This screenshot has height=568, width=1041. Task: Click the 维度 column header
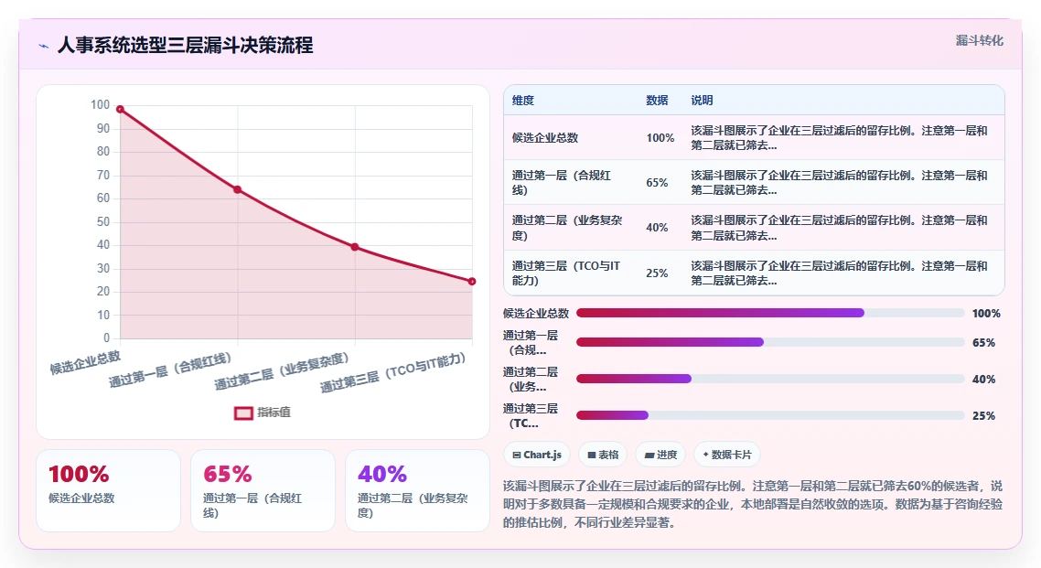(523, 101)
